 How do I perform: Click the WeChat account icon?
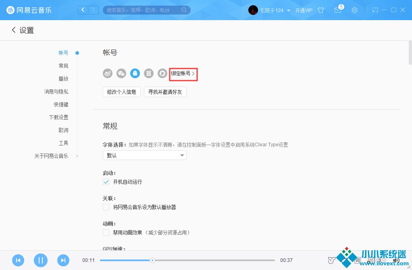[x=121, y=73]
